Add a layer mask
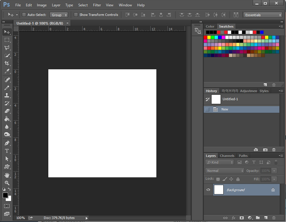Viewport: 286px width, 222px height. [242, 218]
